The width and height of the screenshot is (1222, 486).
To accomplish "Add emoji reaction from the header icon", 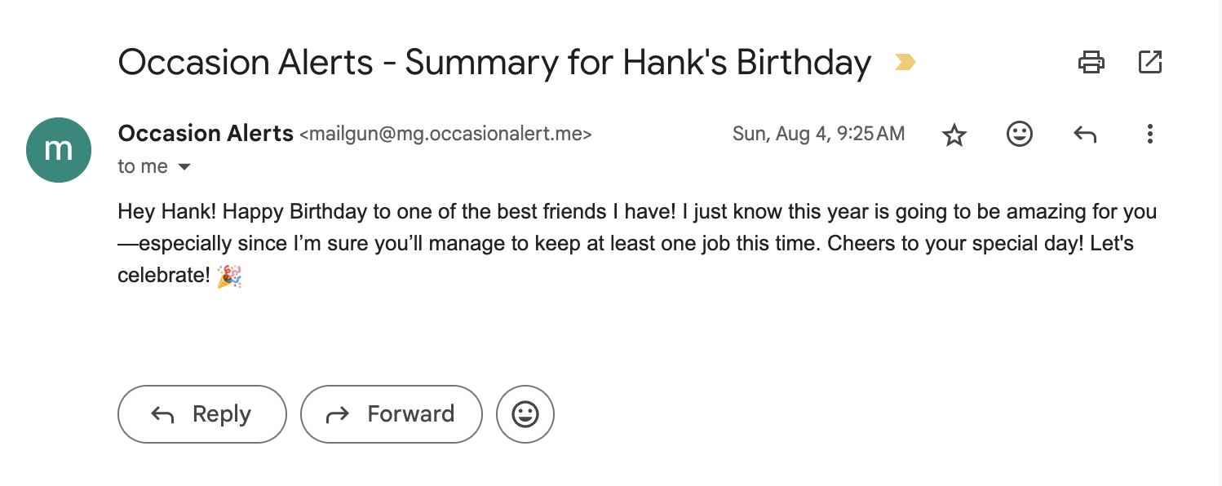I will pyautogui.click(x=1019, y=134).
